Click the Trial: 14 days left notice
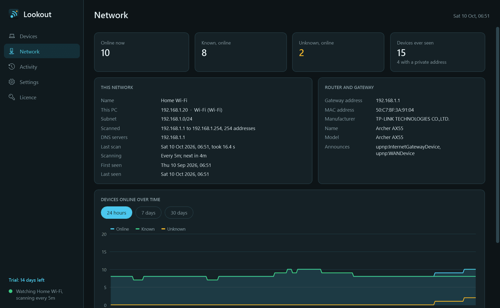Viewport: 500px width, 308px height. [x=27, y=280]
